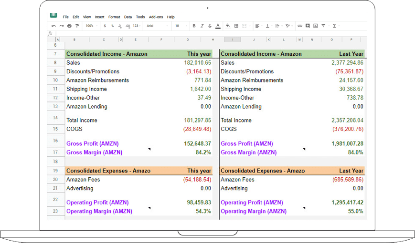Redo the last action
The width and height of the screenshot is (415, 243).
(62, 26)
